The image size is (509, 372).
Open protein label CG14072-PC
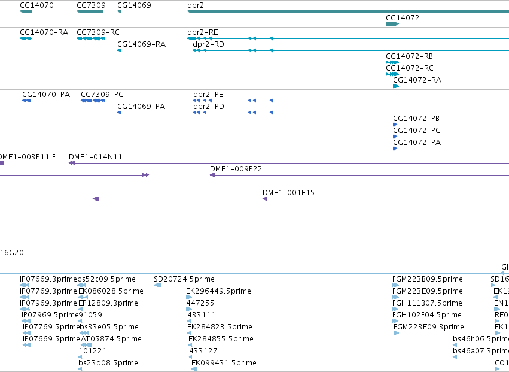coord(417,131)
